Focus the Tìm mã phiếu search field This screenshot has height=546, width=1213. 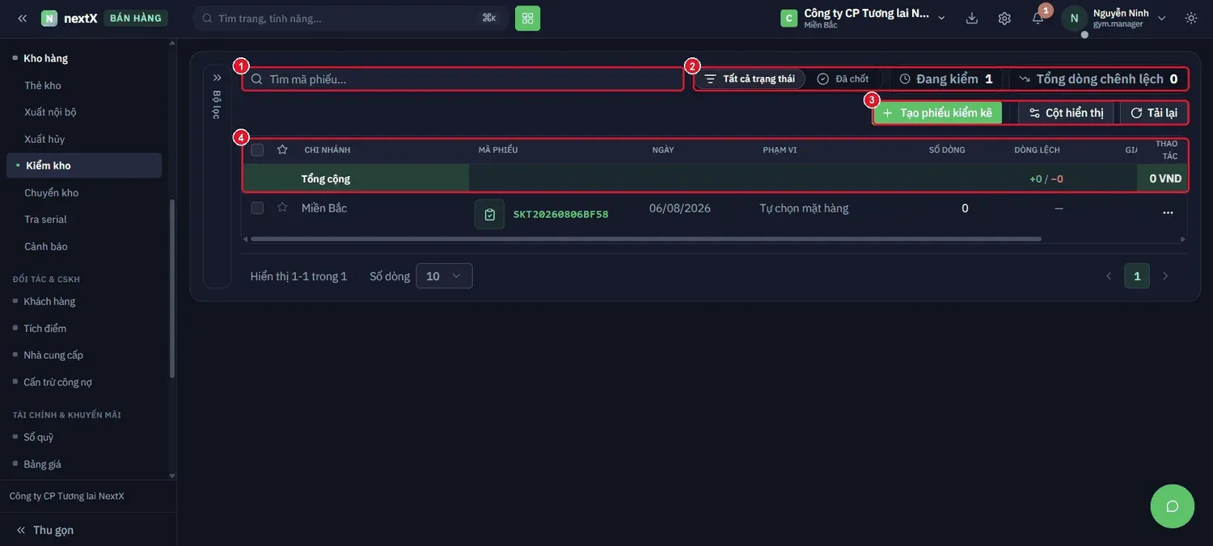click(x=463, y=79)
